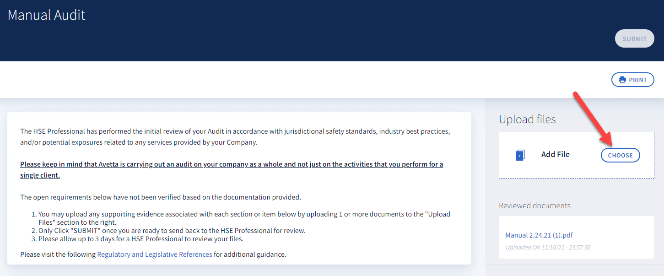664x276 pixels.
Task: Click the red arrow annotation
Action: (593, 118)
